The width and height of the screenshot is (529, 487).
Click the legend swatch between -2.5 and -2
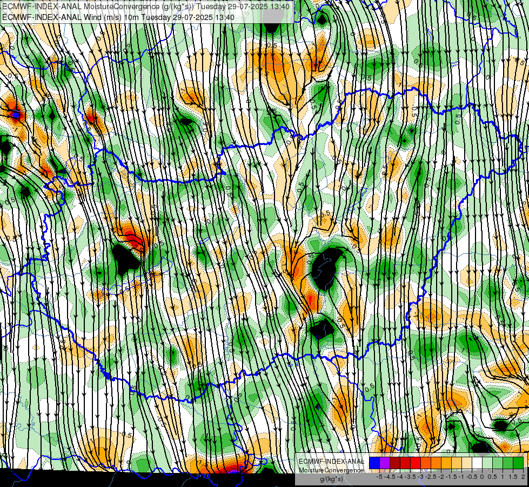click(x=436, y=463)
